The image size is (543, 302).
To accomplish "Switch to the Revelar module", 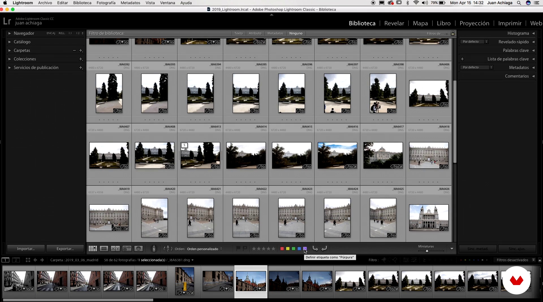I will [x=394, y=23].
